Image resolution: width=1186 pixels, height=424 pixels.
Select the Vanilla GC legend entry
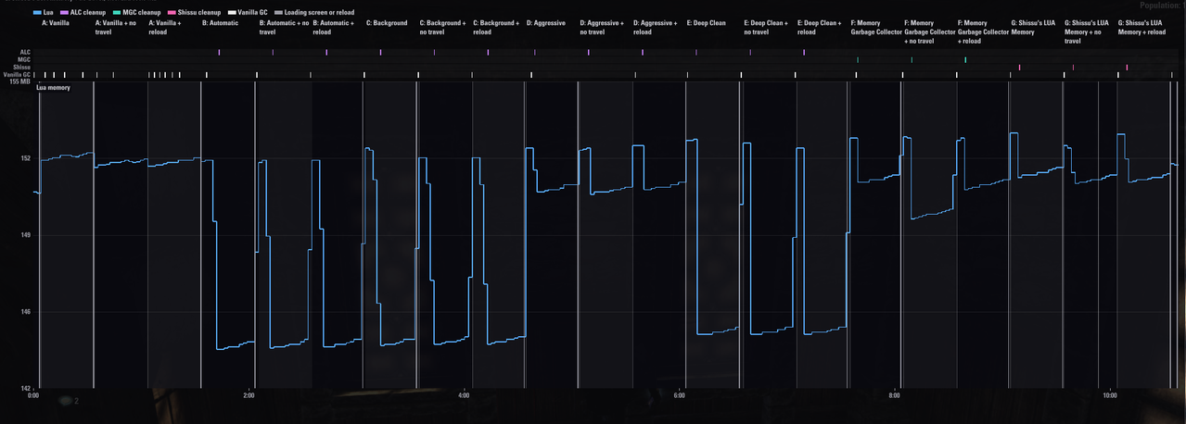[x=248, y=12]
